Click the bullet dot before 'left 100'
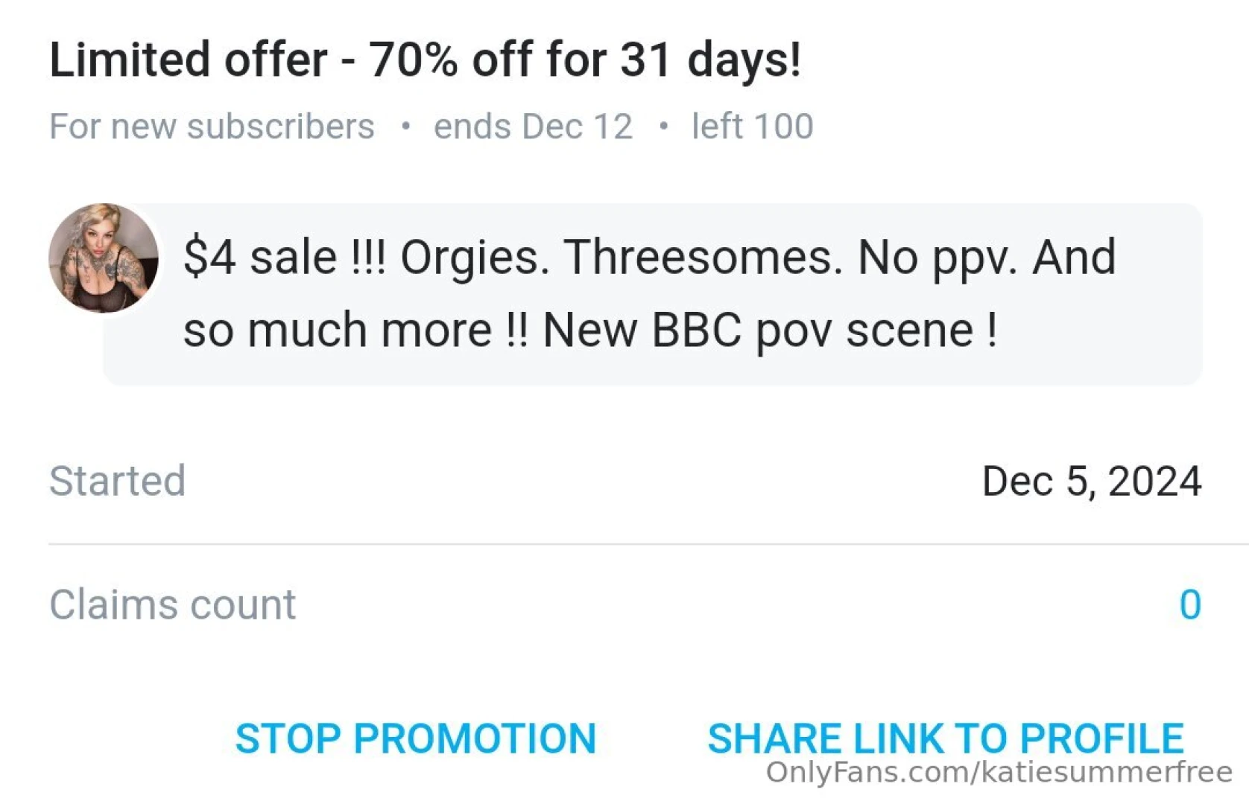Screen dimensions: 1249x804 click(x=663, y=126)
